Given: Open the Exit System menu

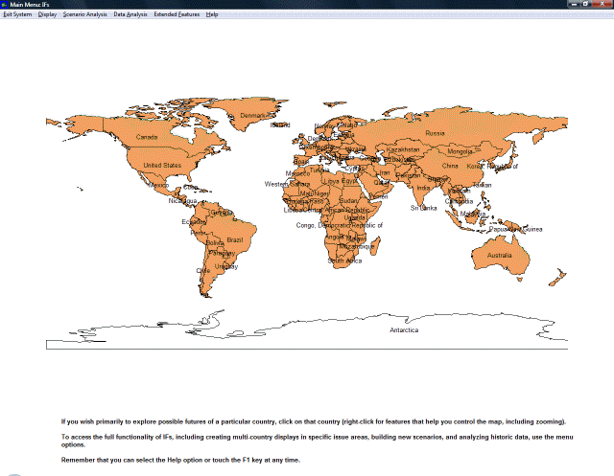Looking at the screenshot, I should pos(17,15).
